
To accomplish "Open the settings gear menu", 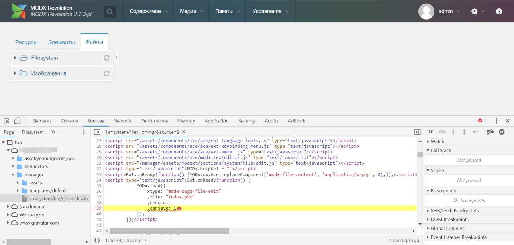I will click(475, 12).
